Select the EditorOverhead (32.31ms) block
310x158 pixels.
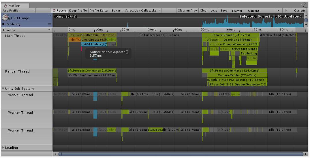tap(159, 35)
